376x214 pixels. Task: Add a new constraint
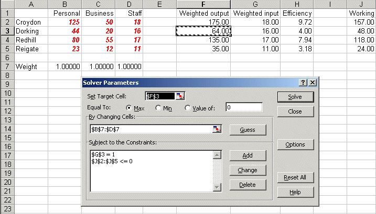click(x=248, y=155)
